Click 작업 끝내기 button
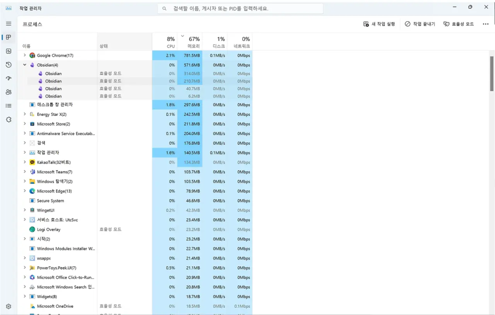Screen dimensions: 495x315 click(x=420, y=24)
